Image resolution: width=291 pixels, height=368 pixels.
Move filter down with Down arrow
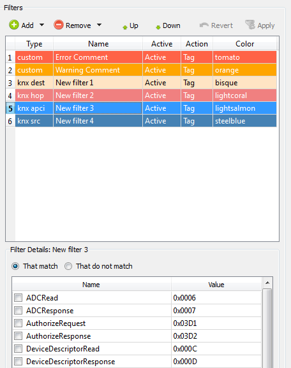pos(158,27)
